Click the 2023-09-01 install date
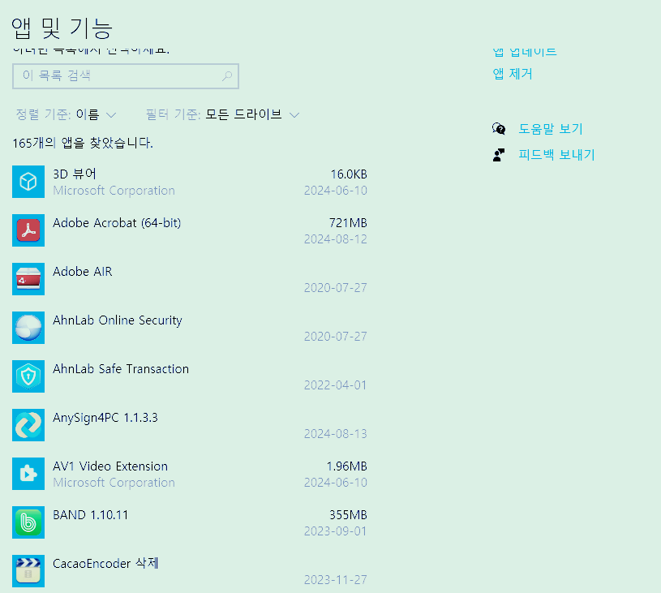 pos(336,531)
